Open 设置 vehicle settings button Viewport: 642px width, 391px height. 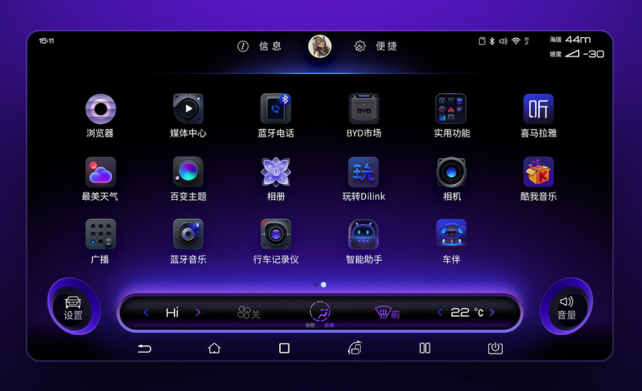click(73, 308)
